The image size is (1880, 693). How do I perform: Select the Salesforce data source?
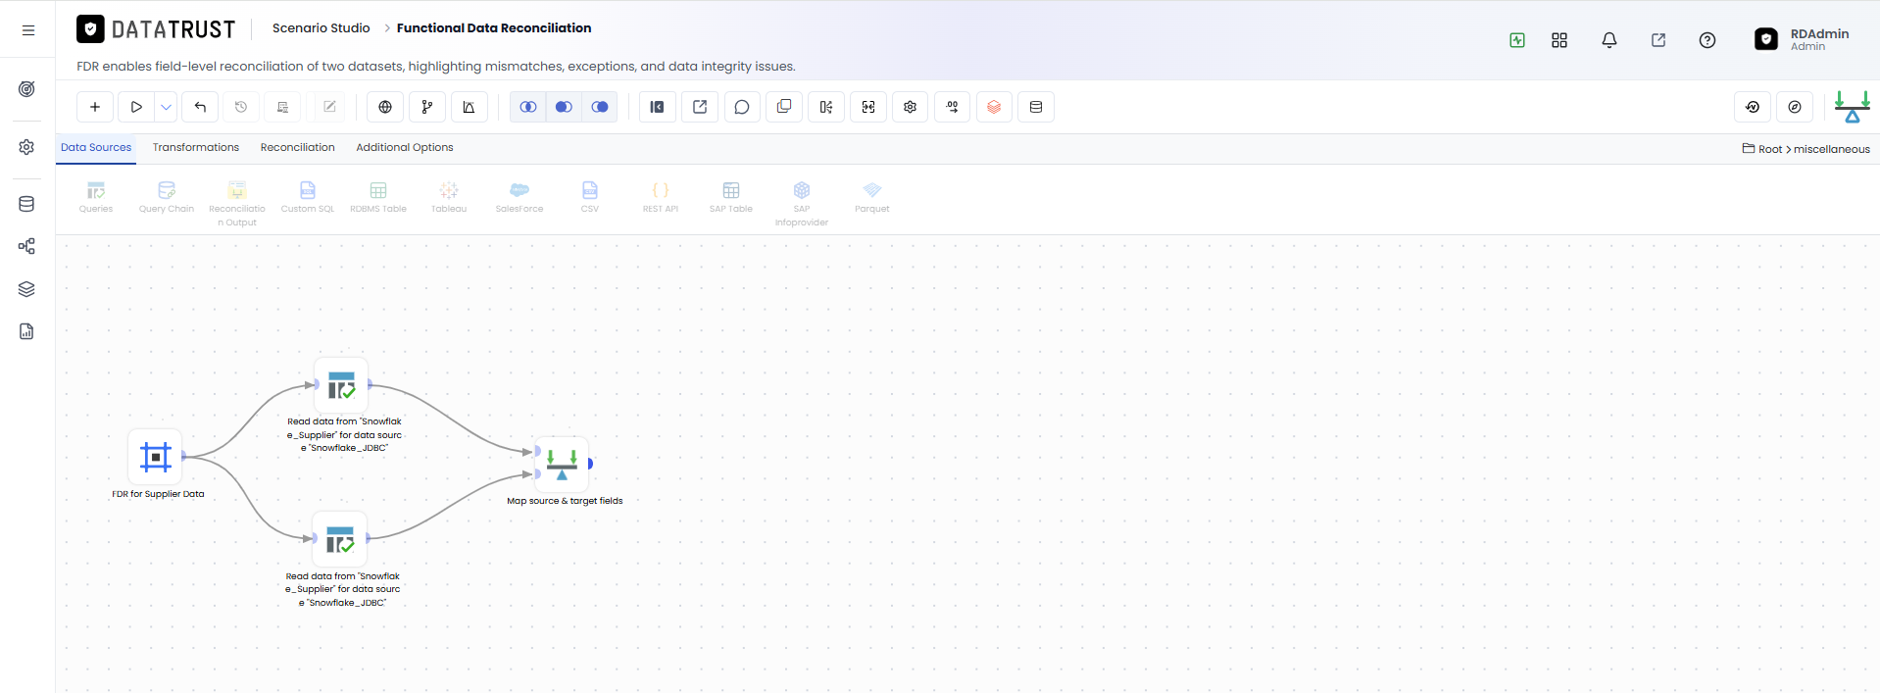click(519, 196)
